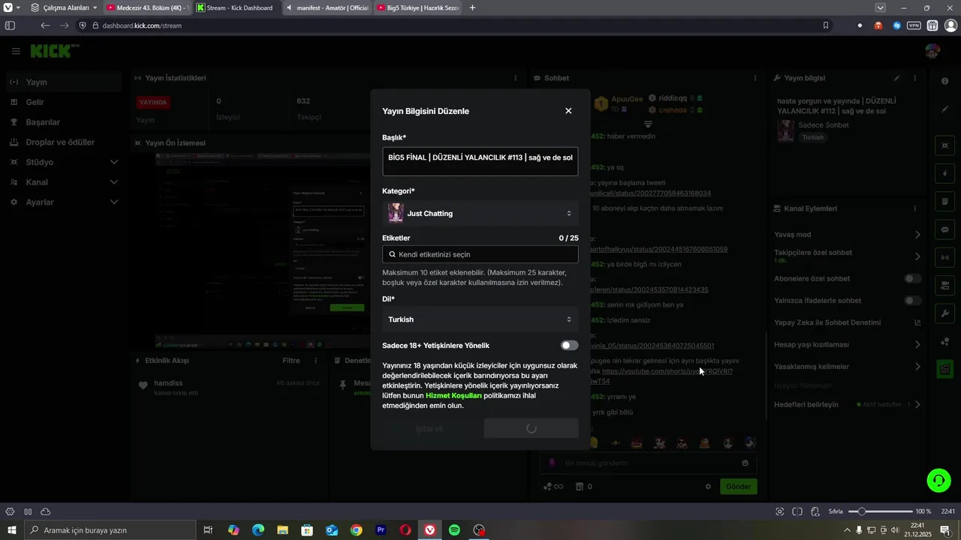Open Yayın İstatistikleri options menu

point(515,78)
